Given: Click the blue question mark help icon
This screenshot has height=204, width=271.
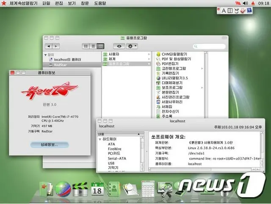Looking at the screenshot, I should (249, 11).
